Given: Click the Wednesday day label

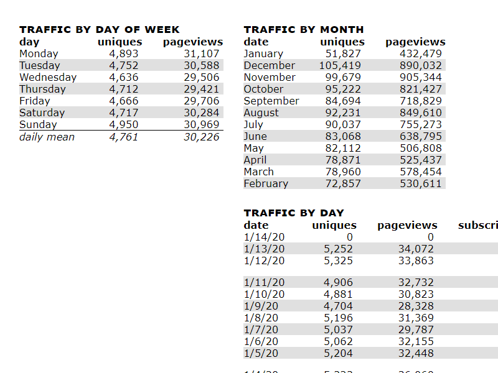Looking at the screenshot, I should (48, 77).
